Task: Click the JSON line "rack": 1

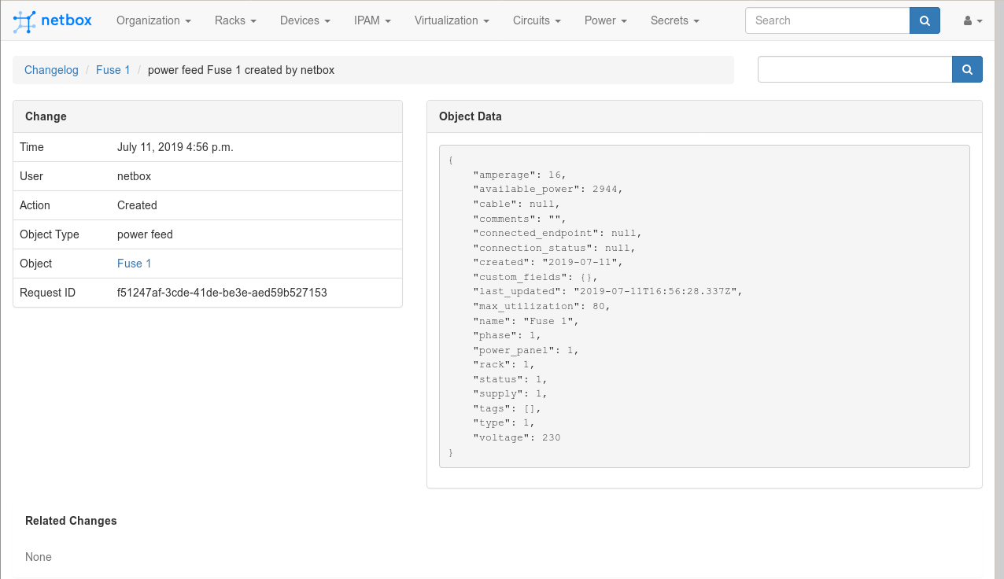Action: coord(504,364)
